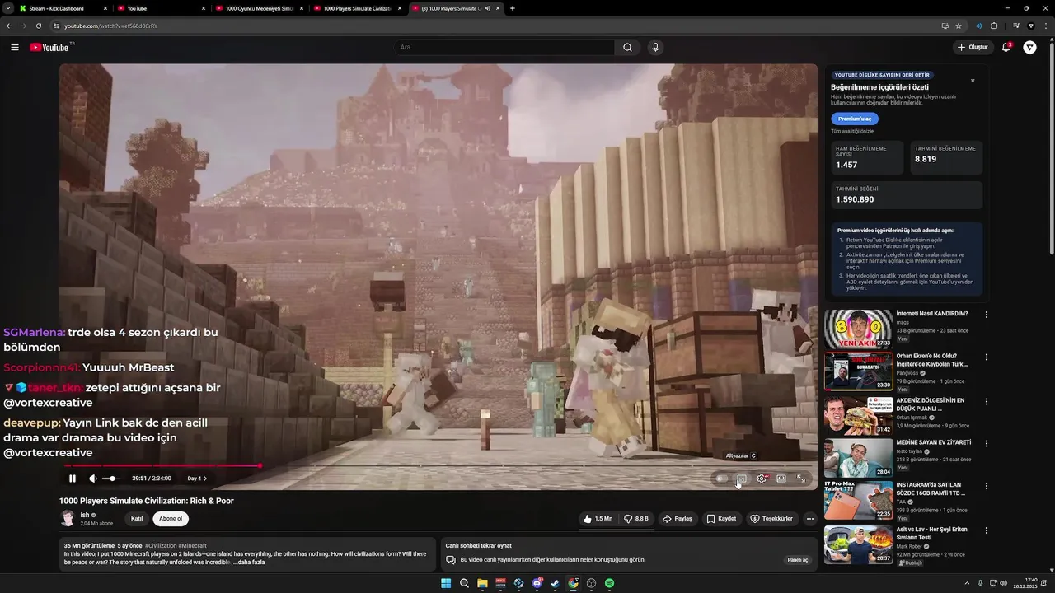This screenshot has width=1055, height=593.
Task: Open options for Asit vs Lav video
Action: coord(986,530)
